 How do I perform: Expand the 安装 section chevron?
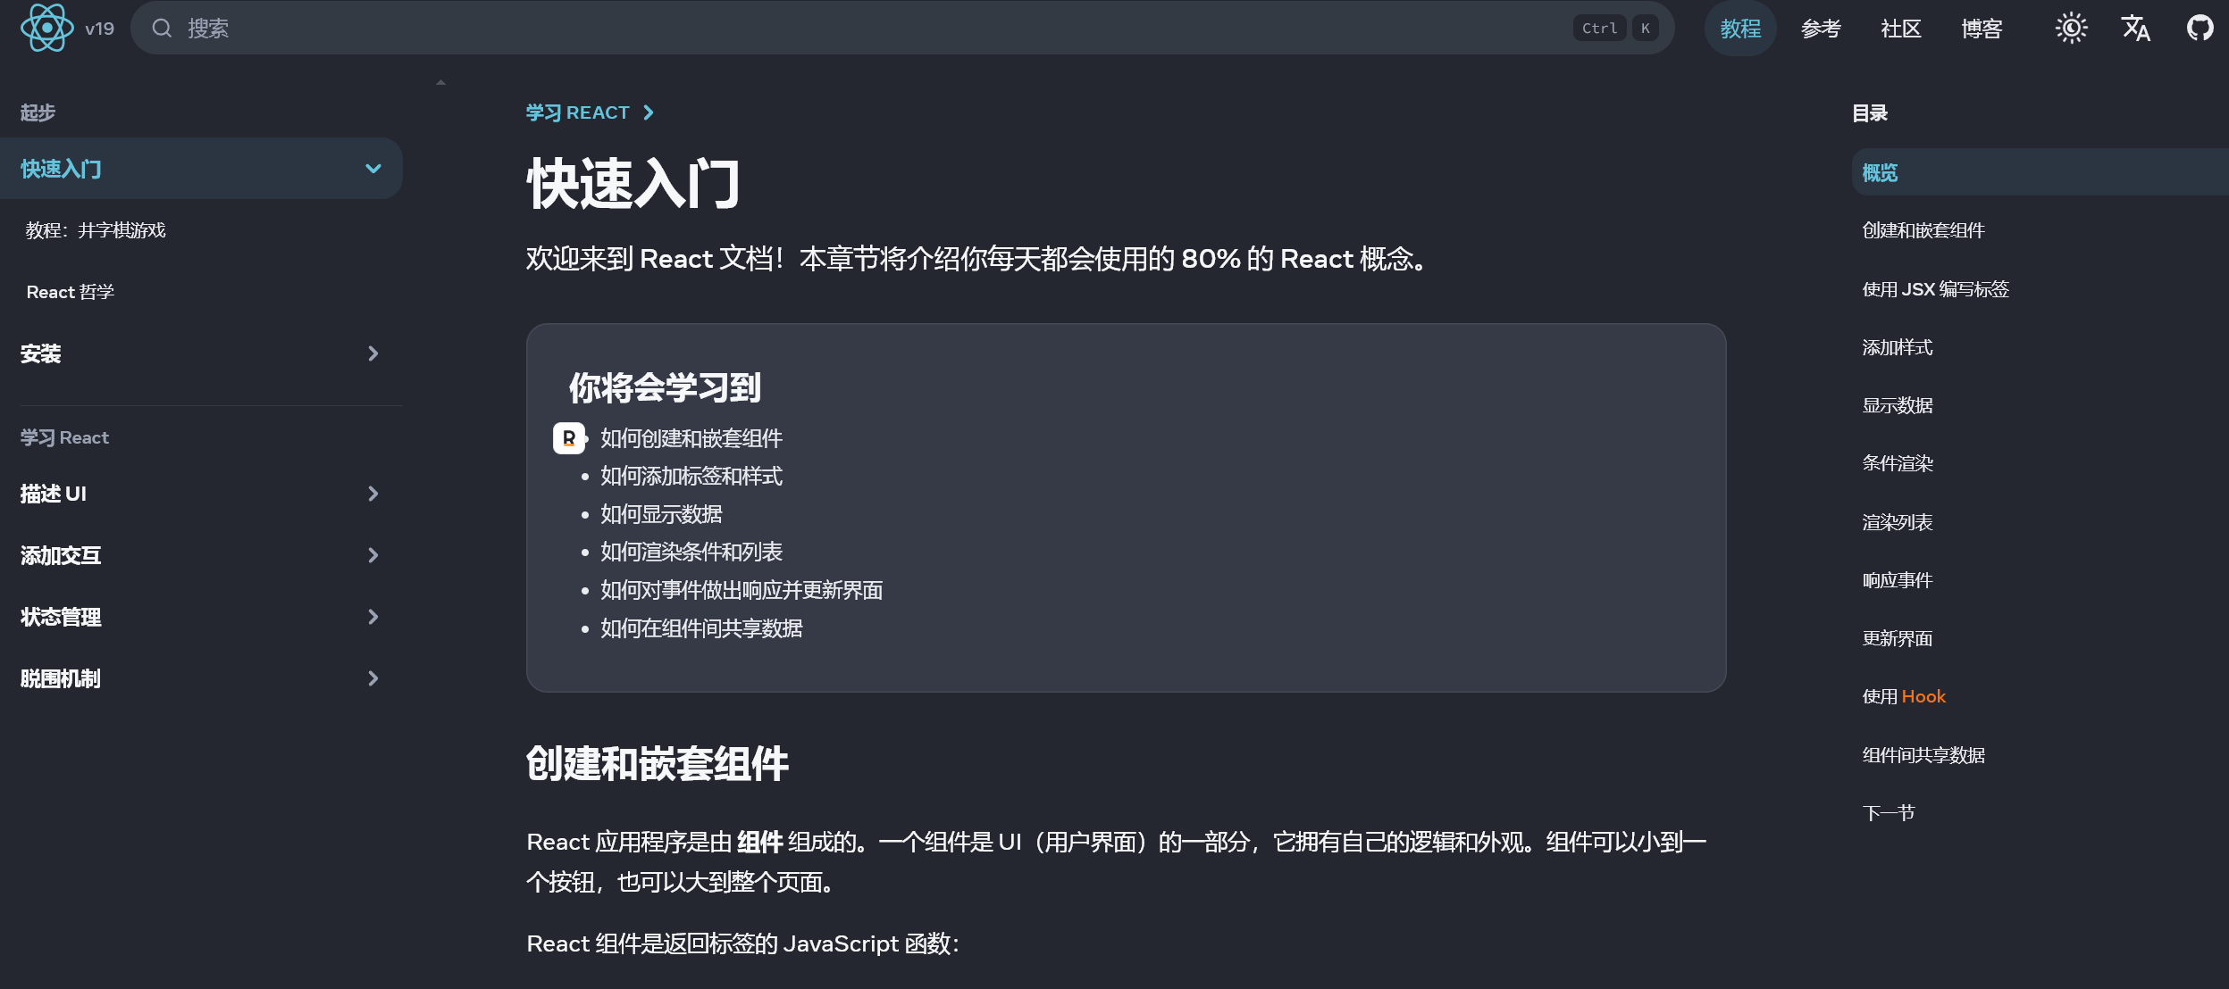(x=373, y=353)
